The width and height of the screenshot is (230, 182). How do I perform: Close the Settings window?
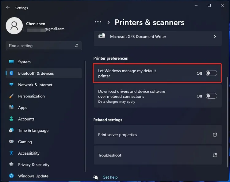coord(222,6)
